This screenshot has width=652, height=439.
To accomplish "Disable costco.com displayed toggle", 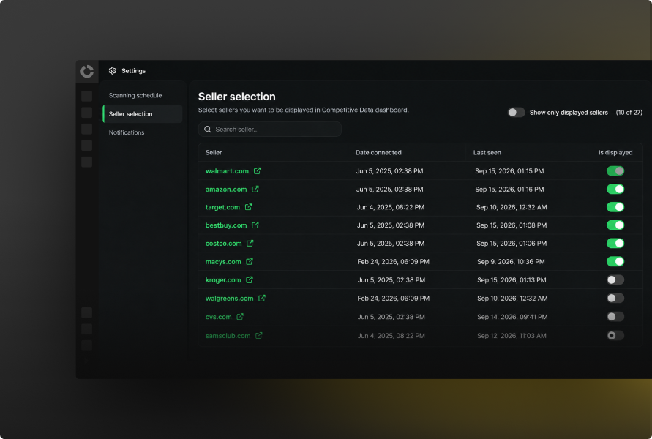I will (615, 243).
